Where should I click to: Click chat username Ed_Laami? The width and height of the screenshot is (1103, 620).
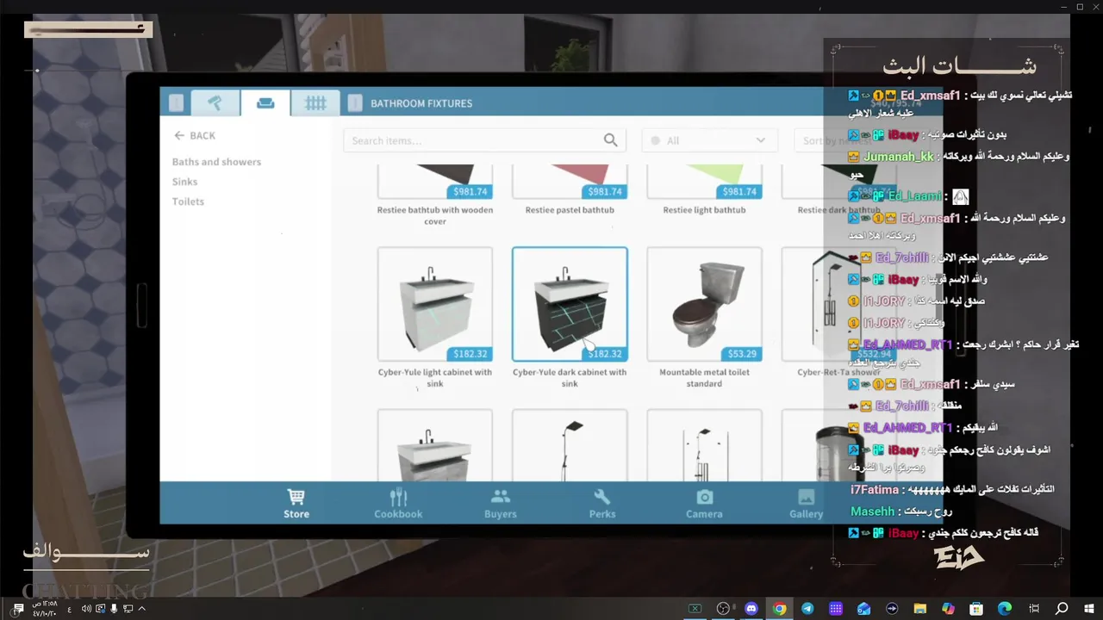(914, 196)
